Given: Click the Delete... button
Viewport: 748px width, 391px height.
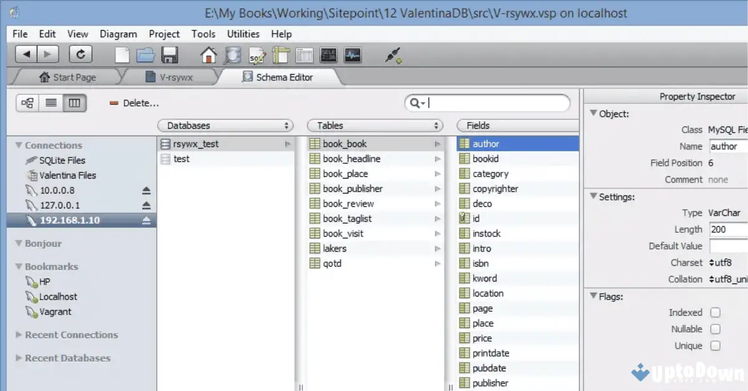Looking at the screenshot, I should pyautogui.click(x=133, y=103).
